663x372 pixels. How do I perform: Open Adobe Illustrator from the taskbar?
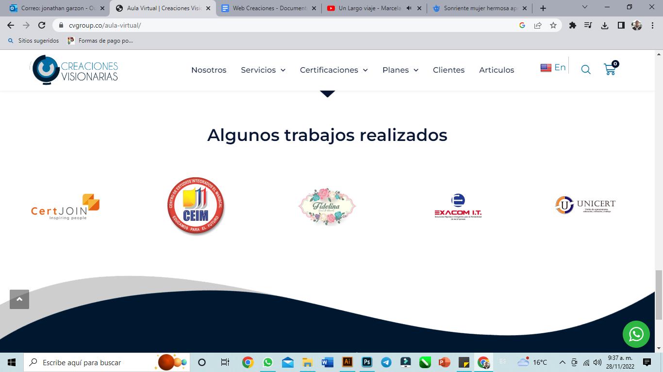pyautogui.click(x=347, y=362)
